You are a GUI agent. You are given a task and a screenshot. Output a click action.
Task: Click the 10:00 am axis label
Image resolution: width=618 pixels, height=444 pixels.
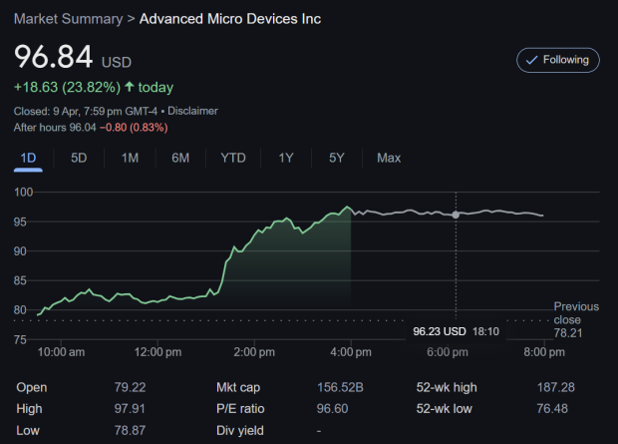pos(61,352)
